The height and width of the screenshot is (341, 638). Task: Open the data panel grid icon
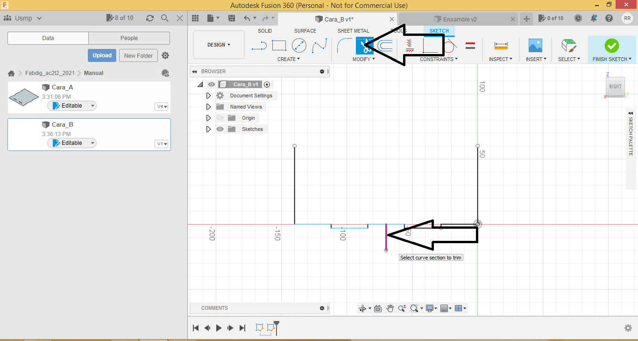click(x=195, y=18)
